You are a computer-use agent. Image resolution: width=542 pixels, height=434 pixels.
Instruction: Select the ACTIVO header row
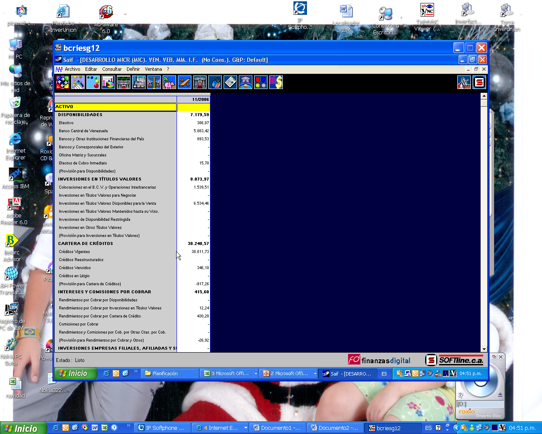point(116,107)
